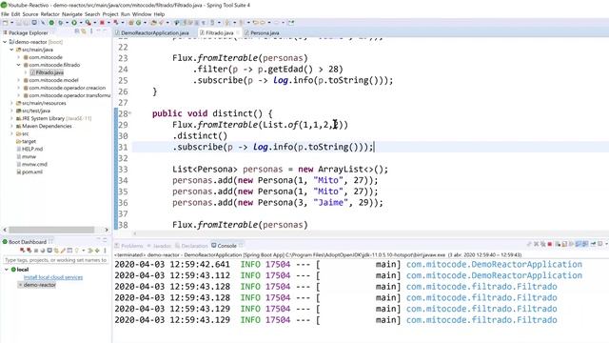609x343 pixels.
Task: Click the green Run toolbar icon
Action: [74, 23]
